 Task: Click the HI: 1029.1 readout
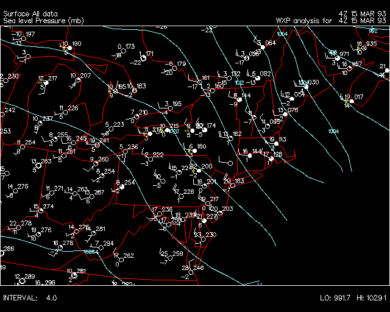[370, 297]
